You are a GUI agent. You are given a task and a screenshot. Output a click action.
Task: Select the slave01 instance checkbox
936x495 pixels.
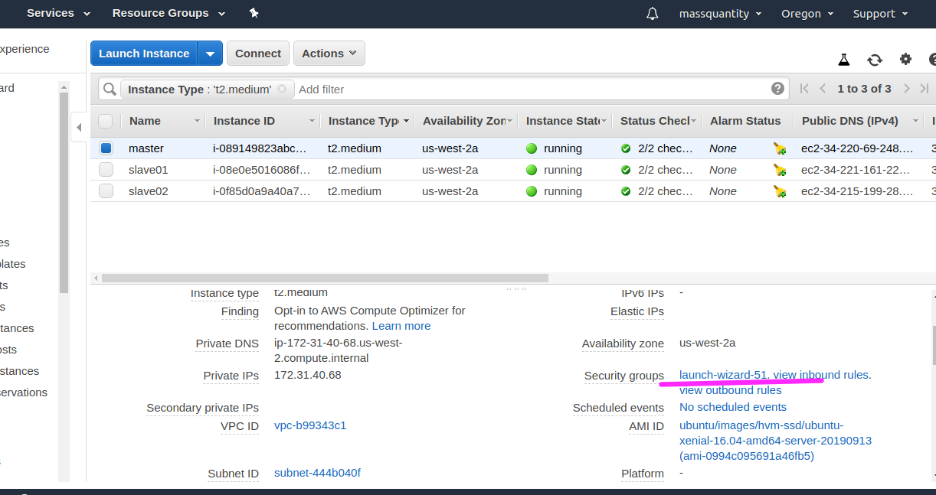[106, 170]
